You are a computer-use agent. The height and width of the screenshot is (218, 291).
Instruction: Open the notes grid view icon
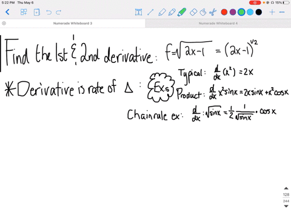24,12
